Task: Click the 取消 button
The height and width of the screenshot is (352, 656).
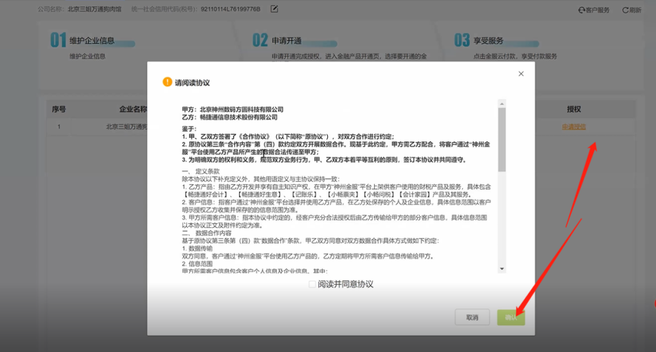Action: 472,317
